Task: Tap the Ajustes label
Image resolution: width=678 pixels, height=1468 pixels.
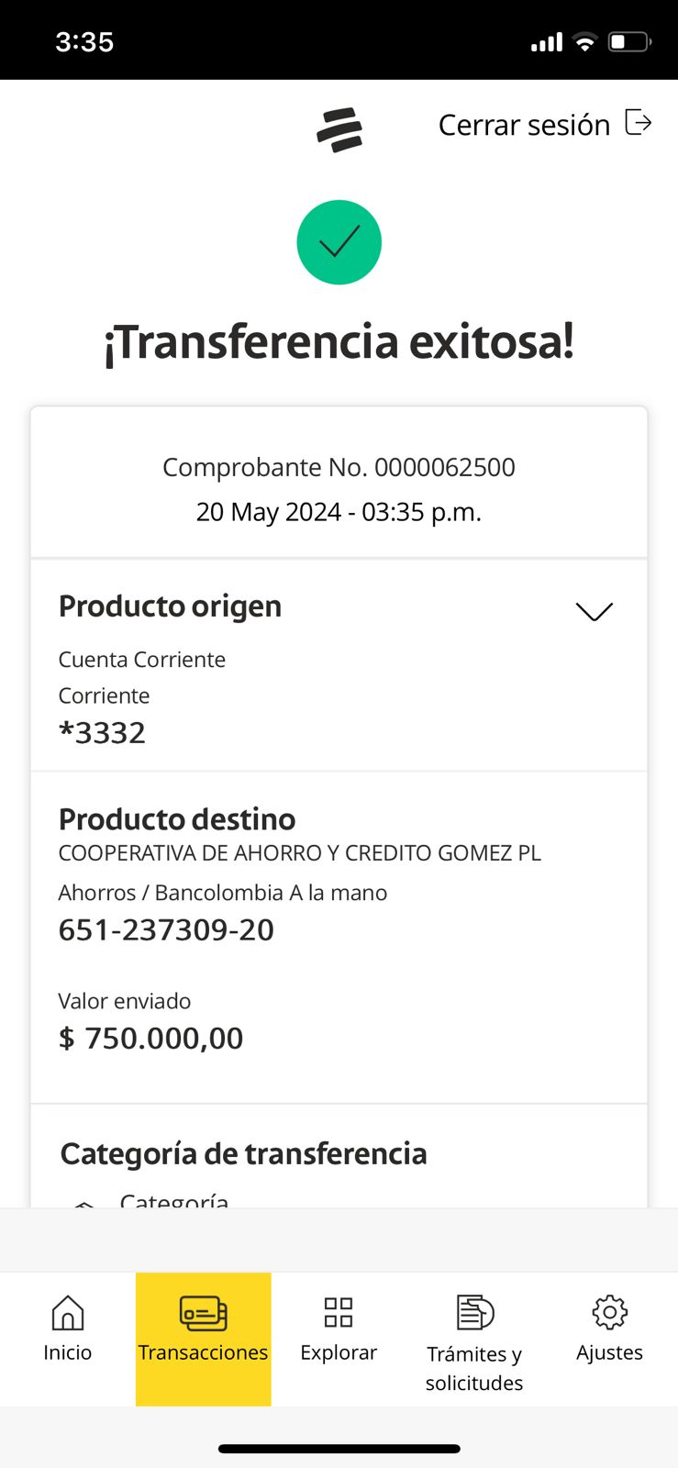Action: click(609, 1352)
